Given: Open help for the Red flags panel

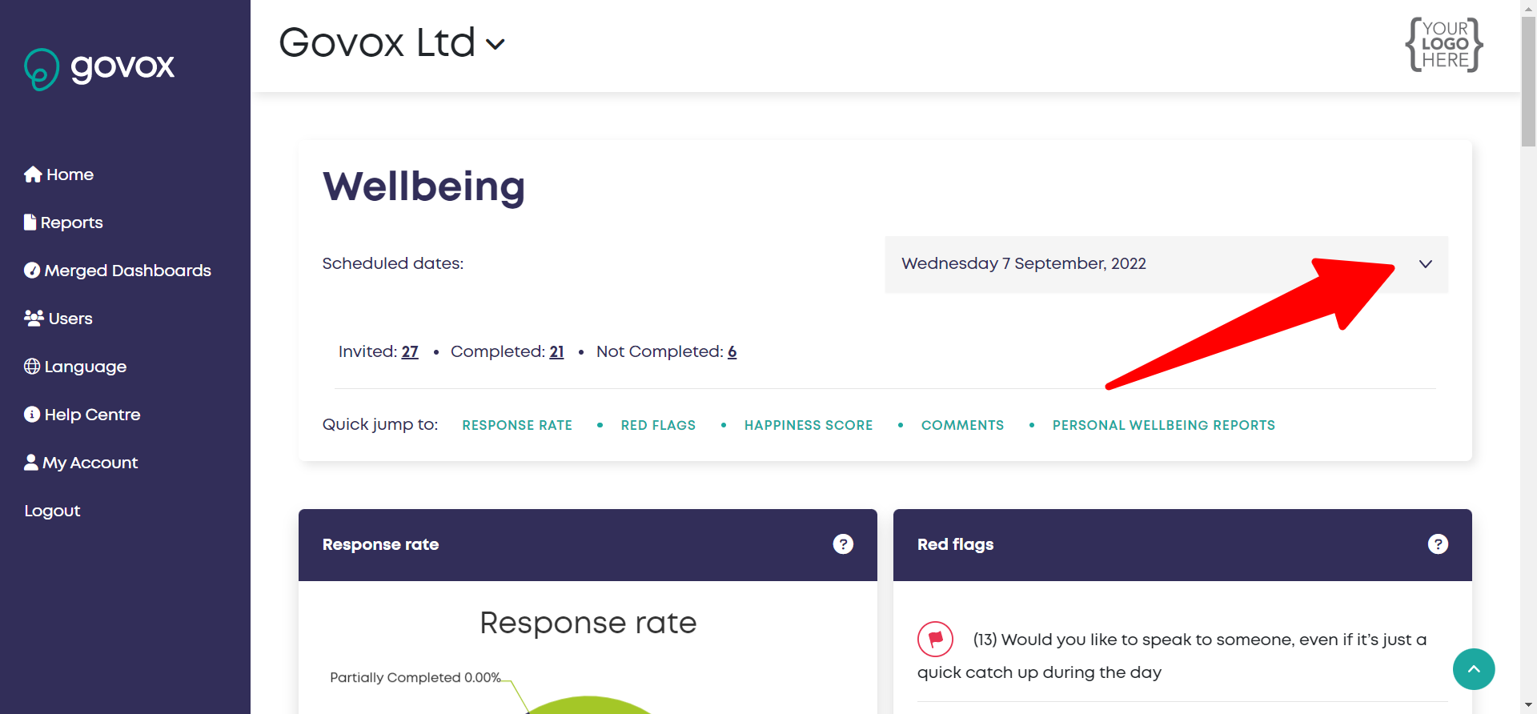Looking at the screenshot, I should click(1438, 544).
